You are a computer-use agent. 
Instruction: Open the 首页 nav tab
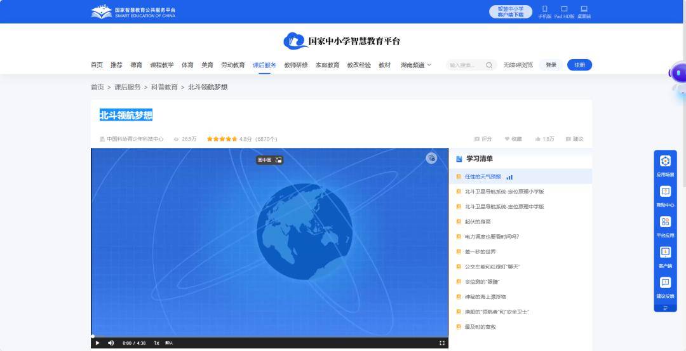pos(97,65)
